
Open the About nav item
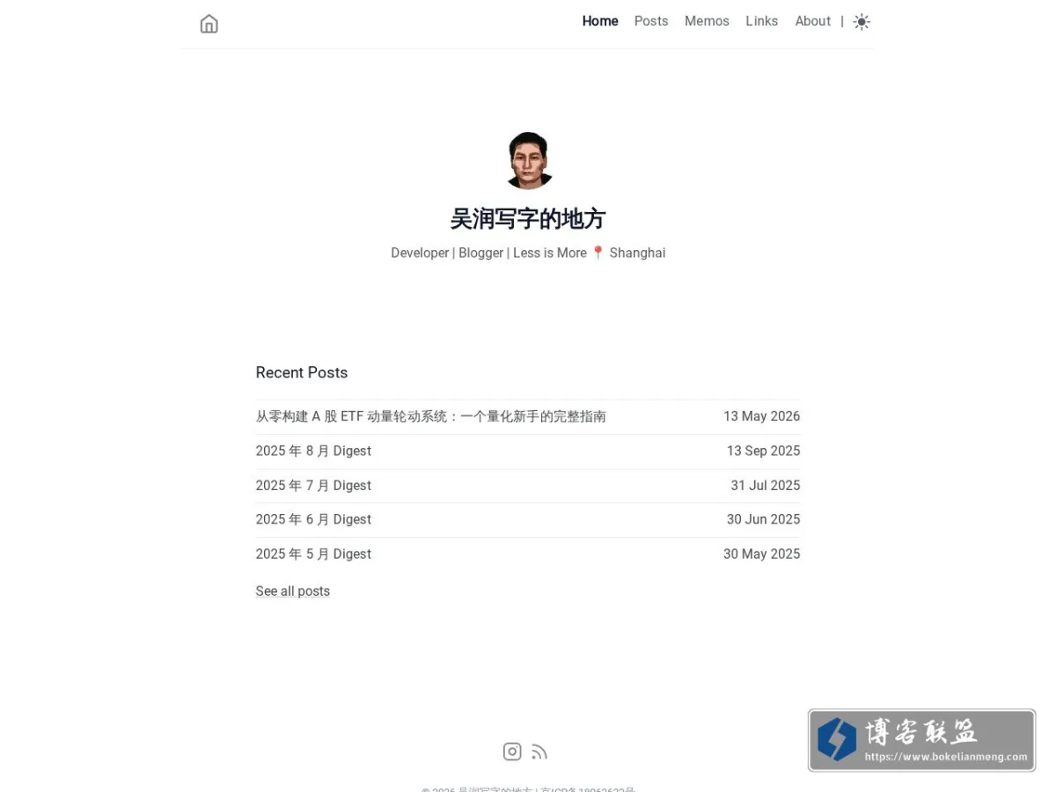tap(812, 21)
